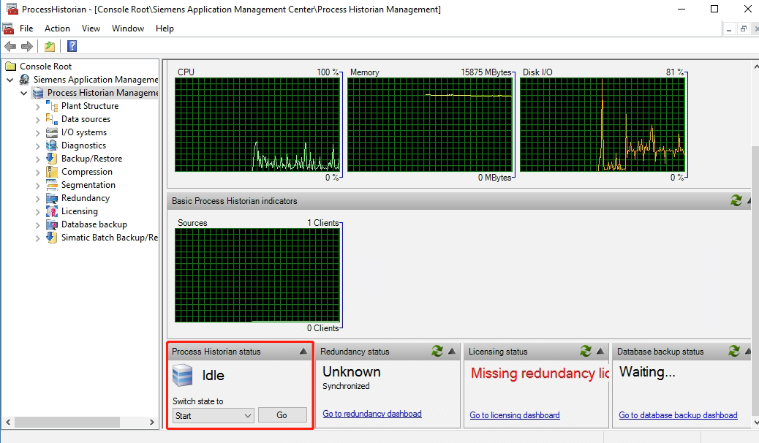Click the Console Root folder icon
Screen dimensions: 759x443
[11, 67]
